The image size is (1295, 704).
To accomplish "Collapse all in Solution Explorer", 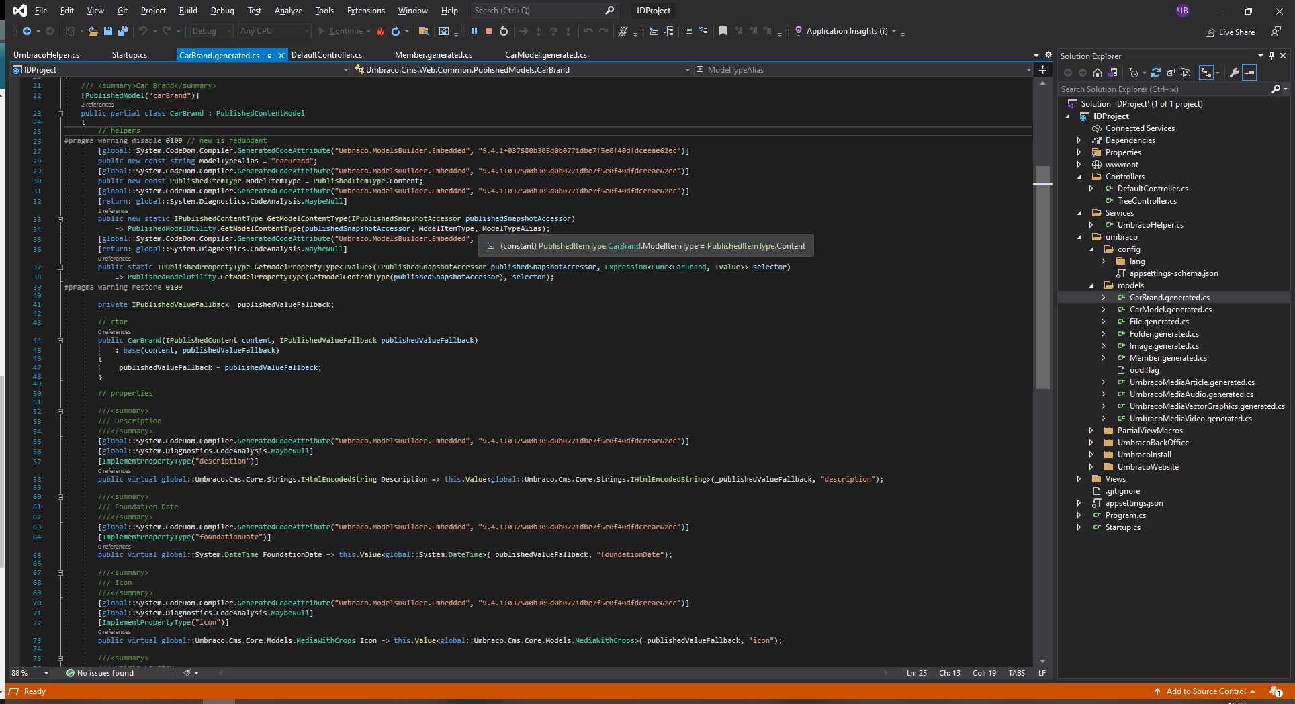I will (1171, 73).
